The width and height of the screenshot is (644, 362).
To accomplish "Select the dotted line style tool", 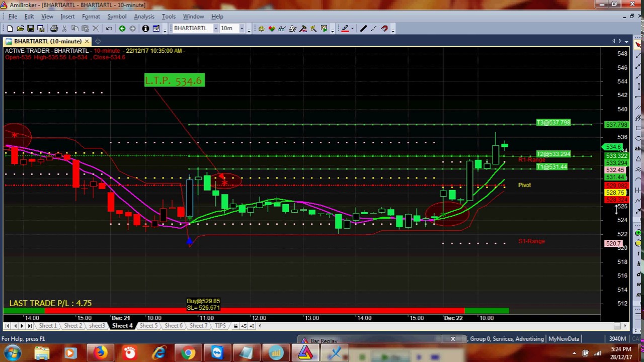I will tap(374, 29).
